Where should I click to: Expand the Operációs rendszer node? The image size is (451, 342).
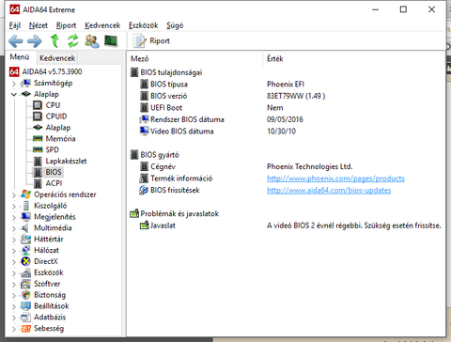[x=14, y=195]
